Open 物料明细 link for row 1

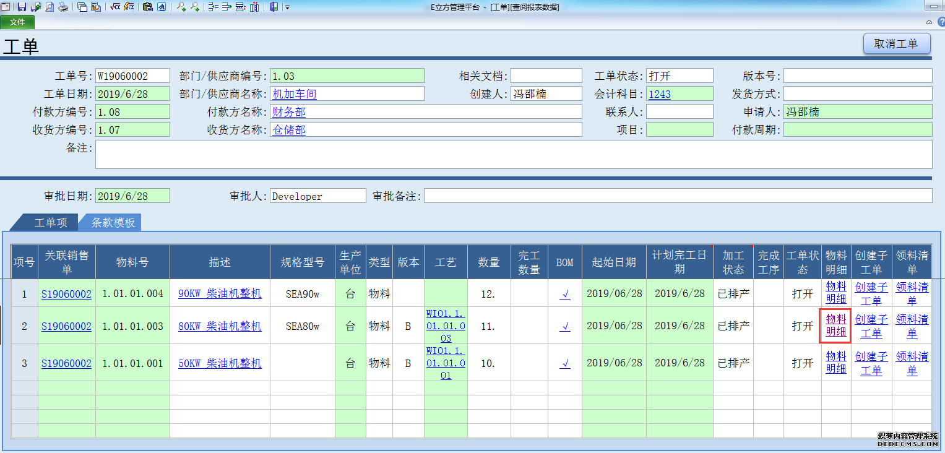tap(836, 293)
